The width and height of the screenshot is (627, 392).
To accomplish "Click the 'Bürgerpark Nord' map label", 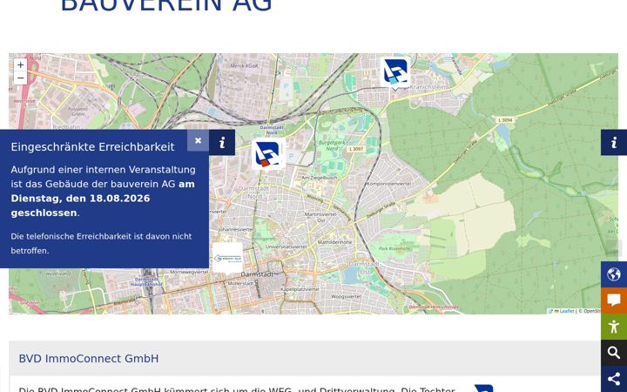I will coord(332,145).
